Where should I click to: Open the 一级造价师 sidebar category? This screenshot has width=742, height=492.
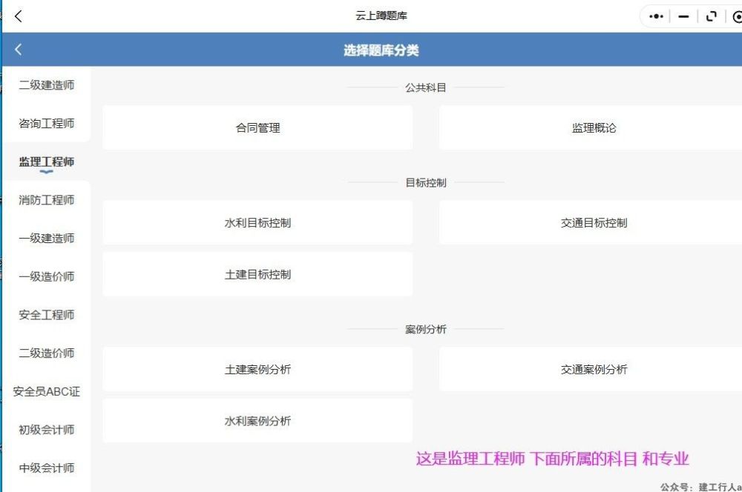click(x=46, y=277)
